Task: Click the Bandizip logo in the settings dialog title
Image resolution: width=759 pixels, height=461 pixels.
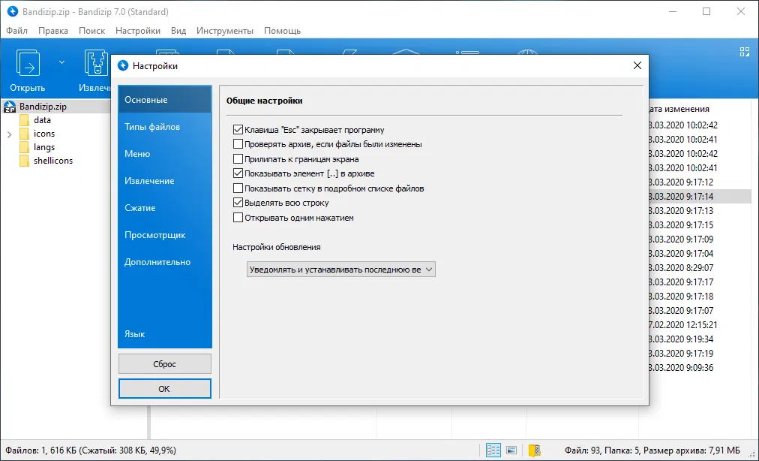Action: (x=123, y=65)
